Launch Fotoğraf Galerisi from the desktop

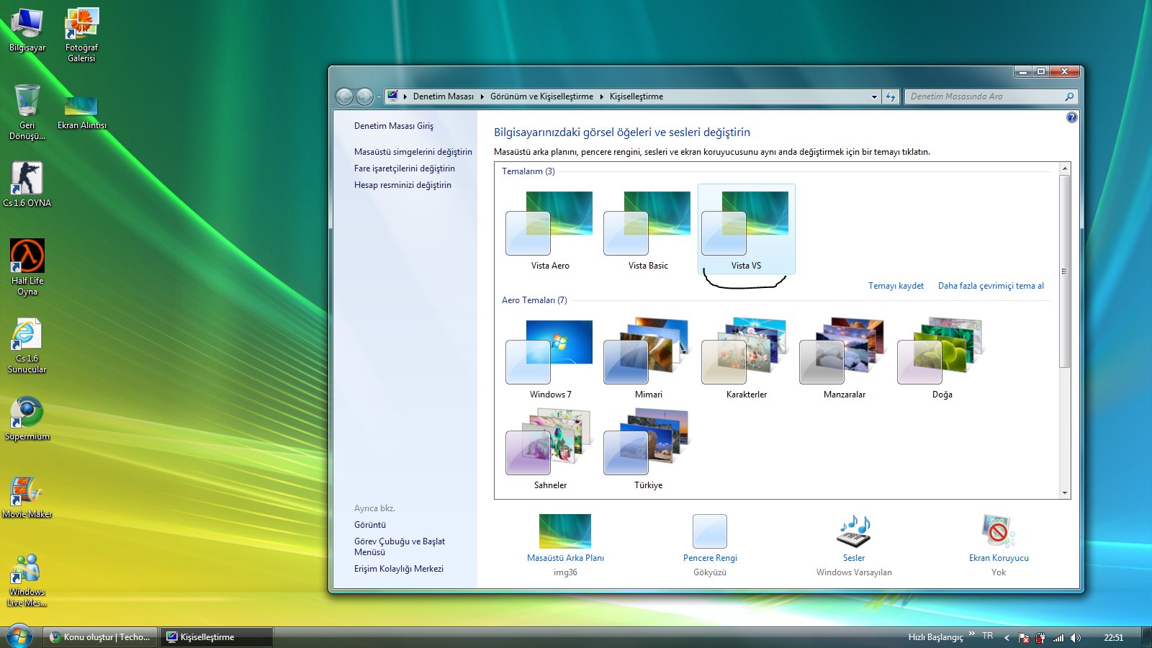(x=81, y=35)
